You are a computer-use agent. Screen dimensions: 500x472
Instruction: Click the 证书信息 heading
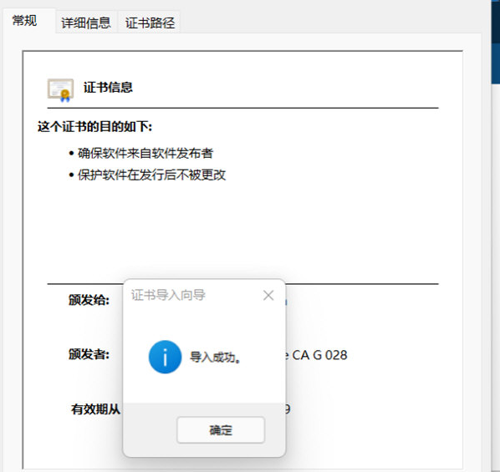[108, 88]
